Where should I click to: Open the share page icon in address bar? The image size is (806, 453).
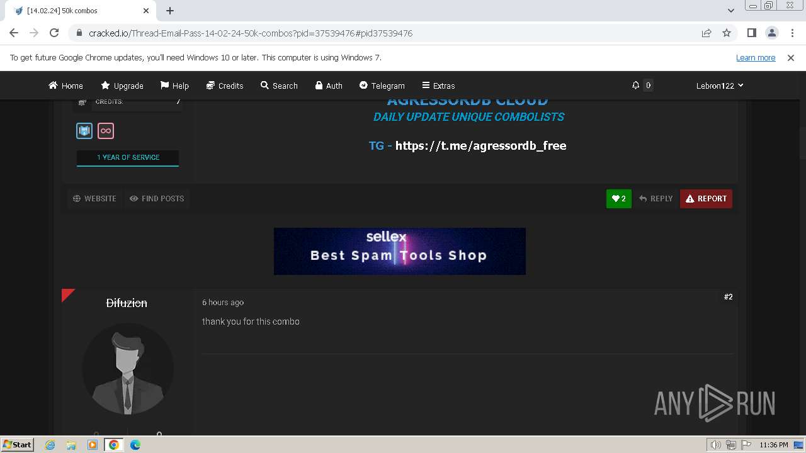(707, 33)
